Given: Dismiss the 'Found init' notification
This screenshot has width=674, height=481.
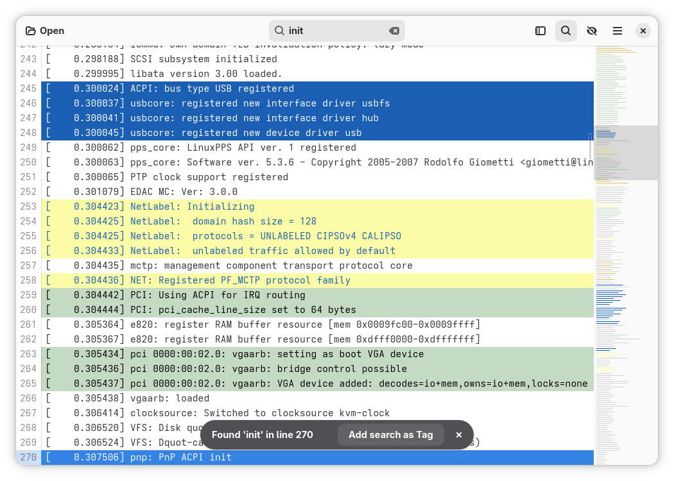Looking at the screenshot, I should tap(459, 435).
